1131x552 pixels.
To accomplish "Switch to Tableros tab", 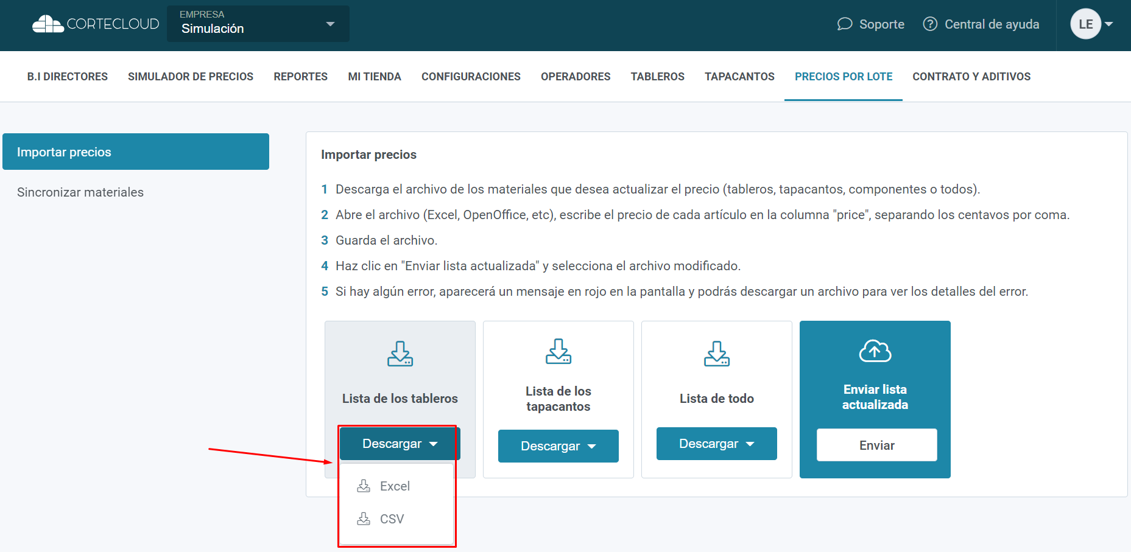I will tap(658, 77).
